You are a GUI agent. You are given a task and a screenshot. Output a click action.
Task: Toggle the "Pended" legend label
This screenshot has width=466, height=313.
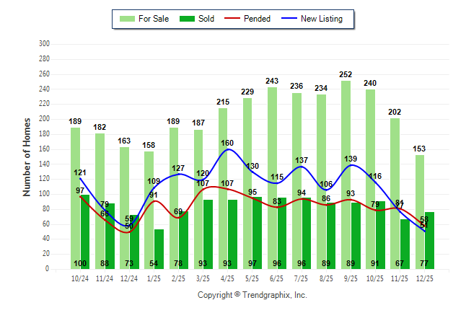pos(258,19)
